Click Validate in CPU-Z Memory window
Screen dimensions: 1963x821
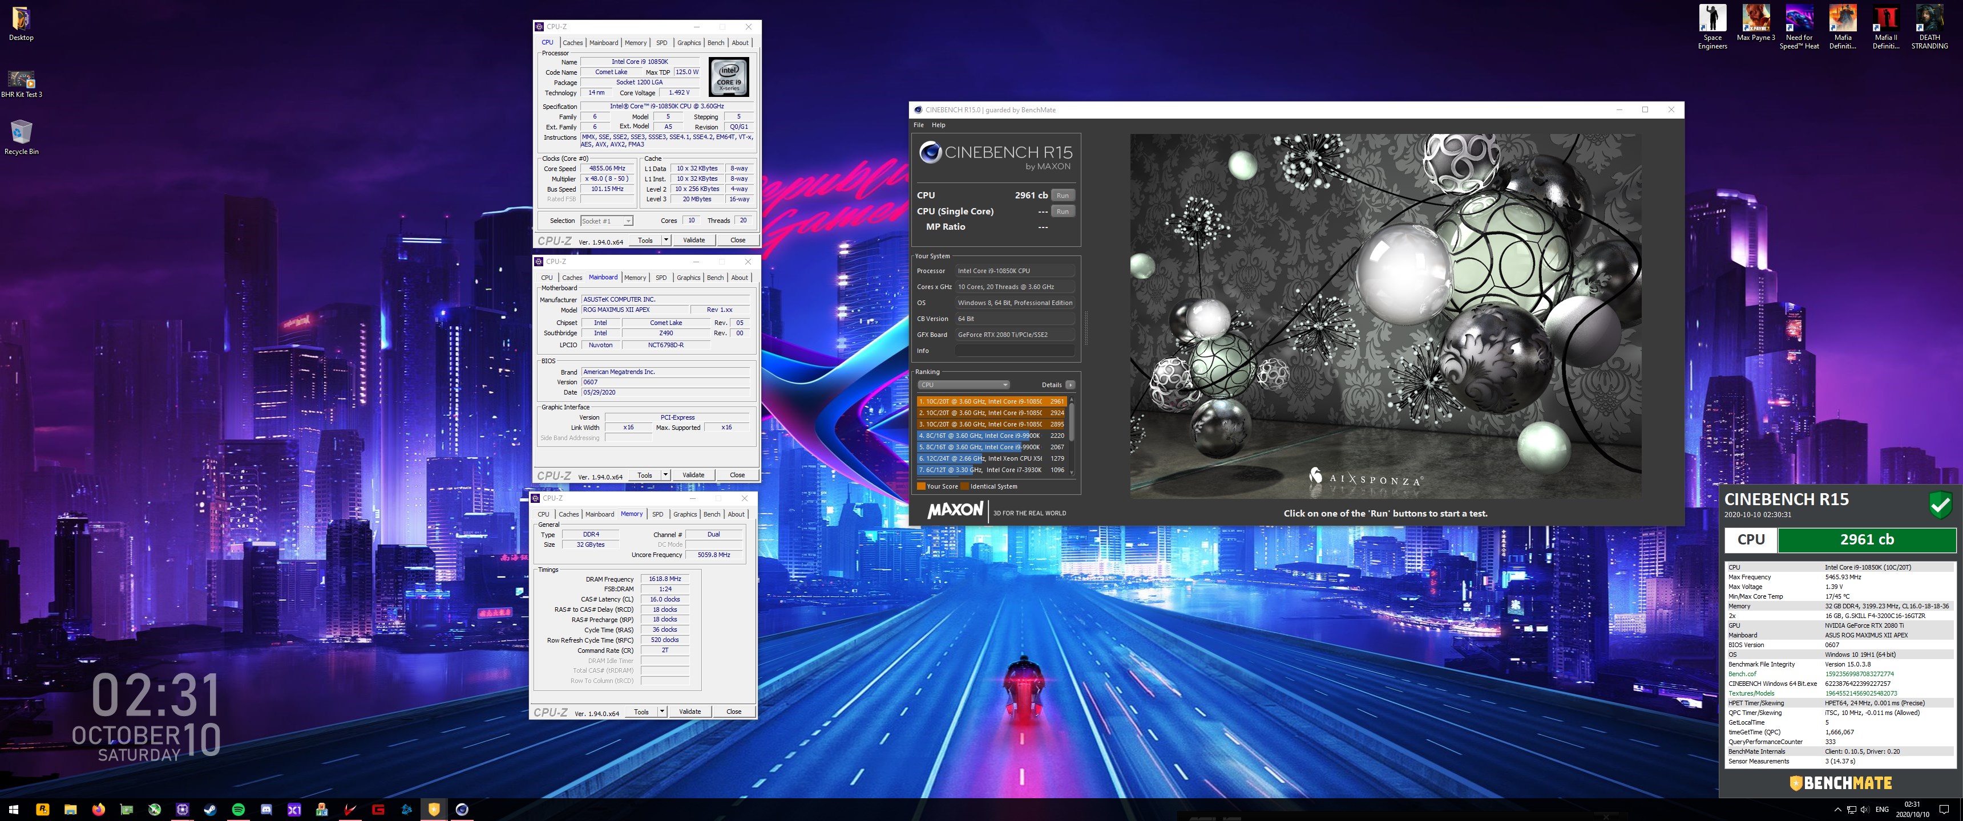pos(690,712)
